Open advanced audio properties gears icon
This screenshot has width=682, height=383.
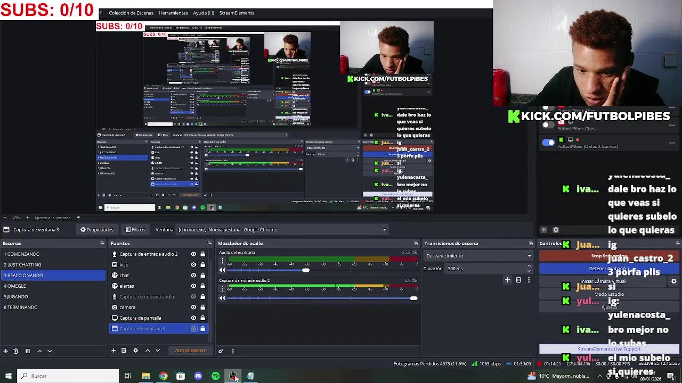click(x=221, y=351)
